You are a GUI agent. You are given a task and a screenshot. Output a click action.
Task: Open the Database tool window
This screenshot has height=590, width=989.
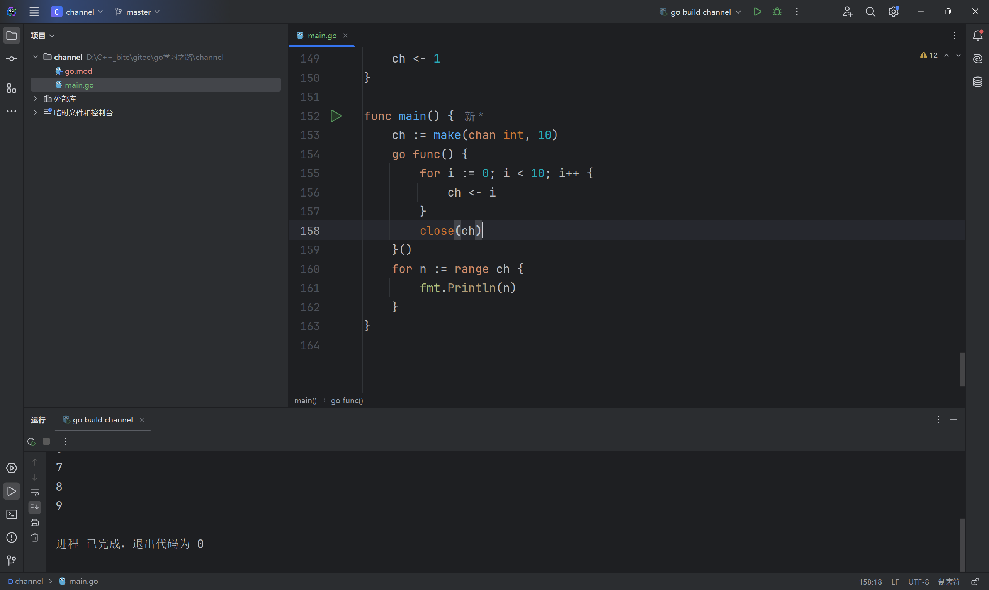pos(977,82)
